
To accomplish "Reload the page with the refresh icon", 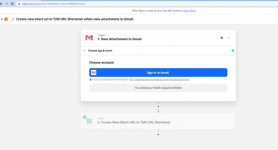I will pos(12,4).
